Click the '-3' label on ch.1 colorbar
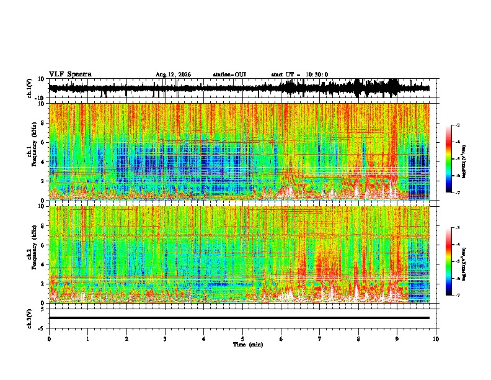Screen dimensions: 491x380 click(x=458, y=125)
